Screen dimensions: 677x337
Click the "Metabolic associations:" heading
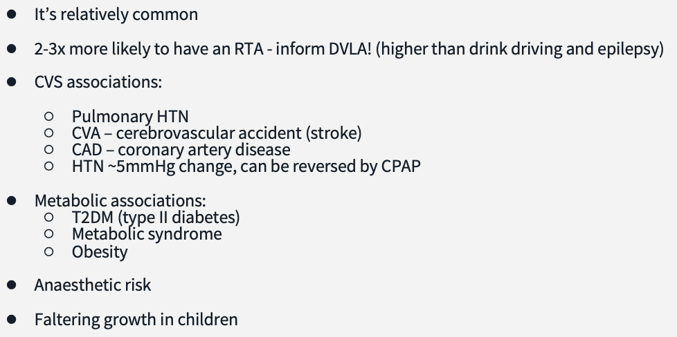coord(120,200)
